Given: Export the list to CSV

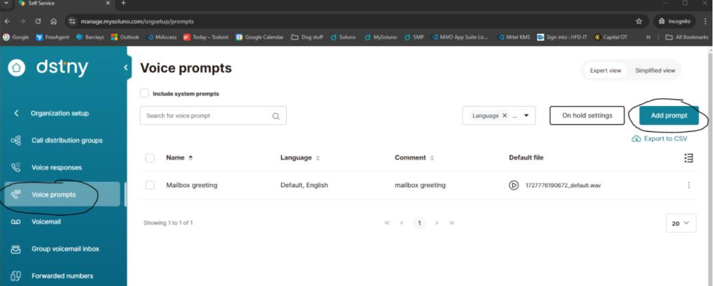Looking at the screenshot, I should coord(659,139).
